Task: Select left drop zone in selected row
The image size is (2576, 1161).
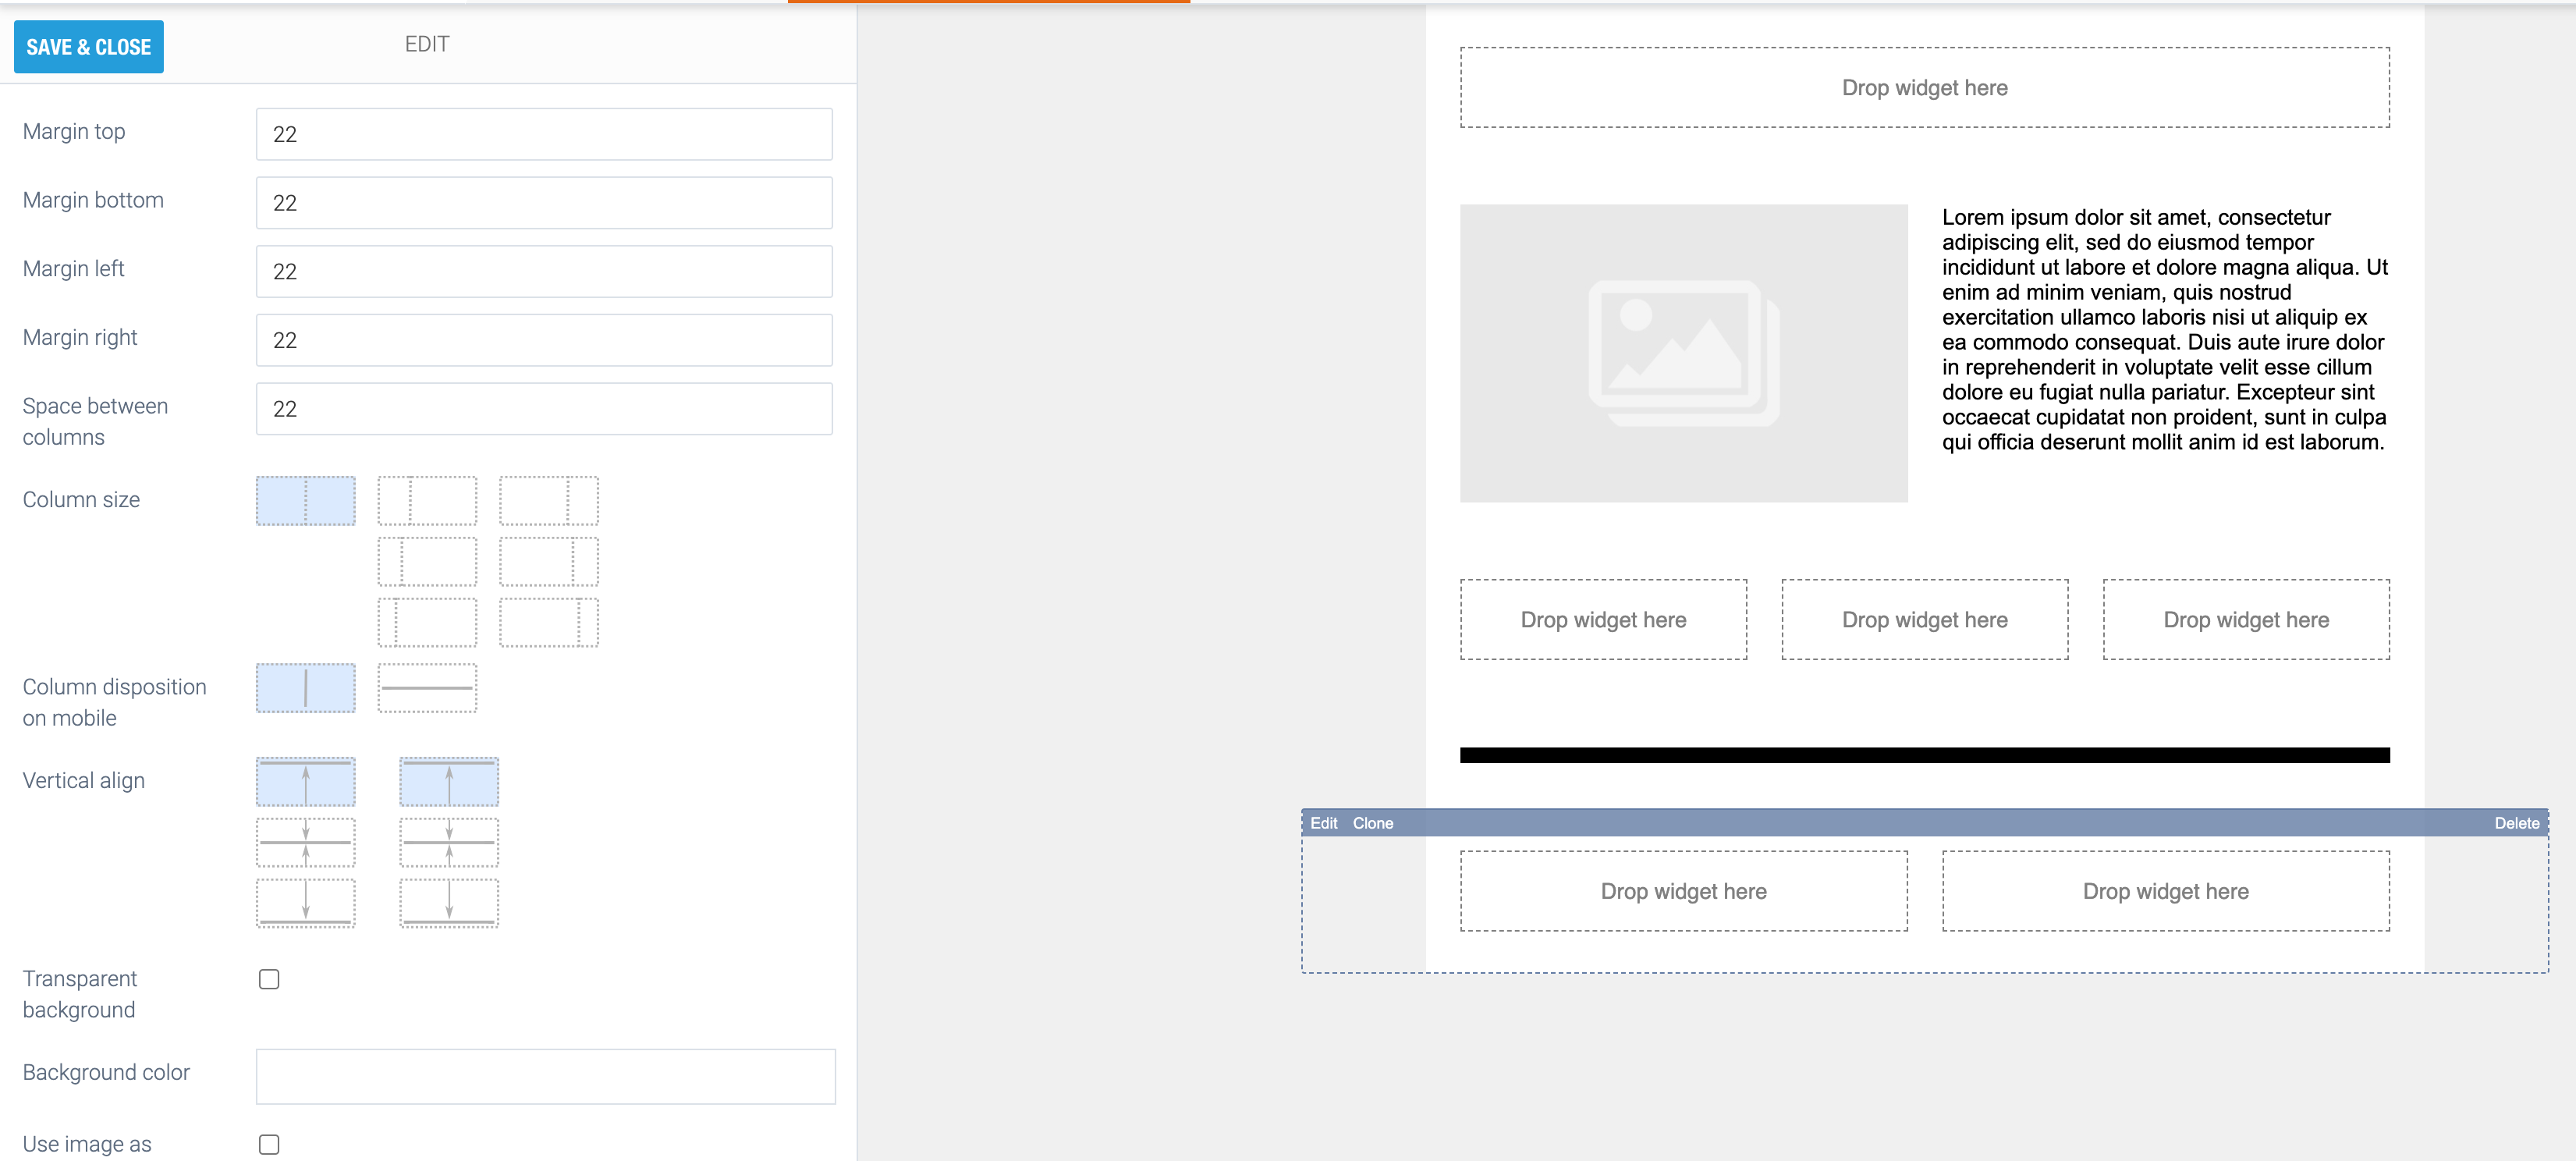Action: point(1683,891)
